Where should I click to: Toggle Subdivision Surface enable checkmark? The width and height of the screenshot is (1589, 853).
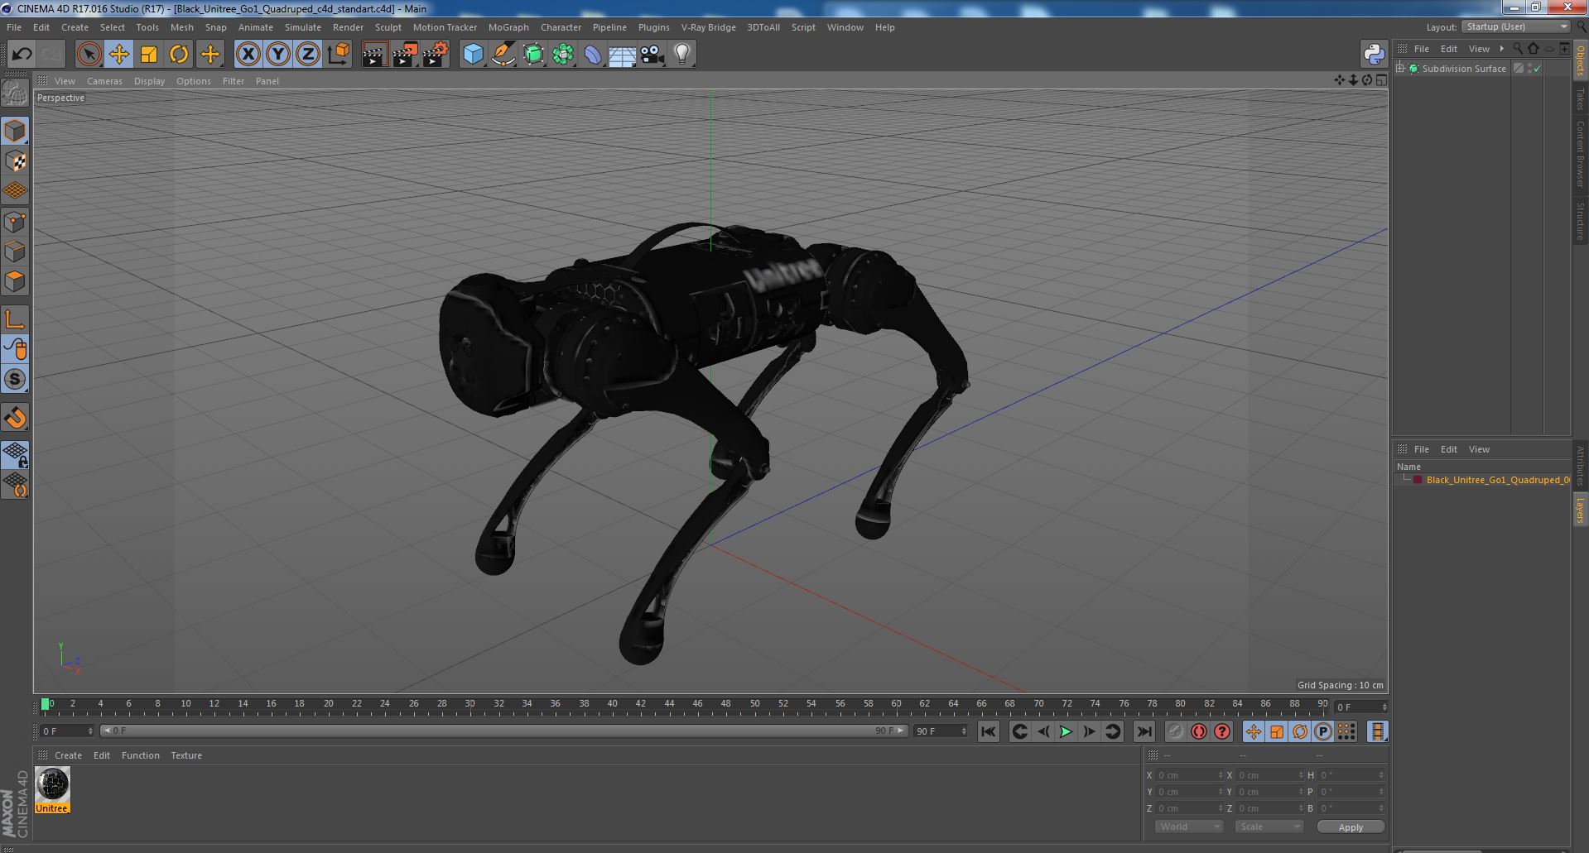coord(1538,69)
